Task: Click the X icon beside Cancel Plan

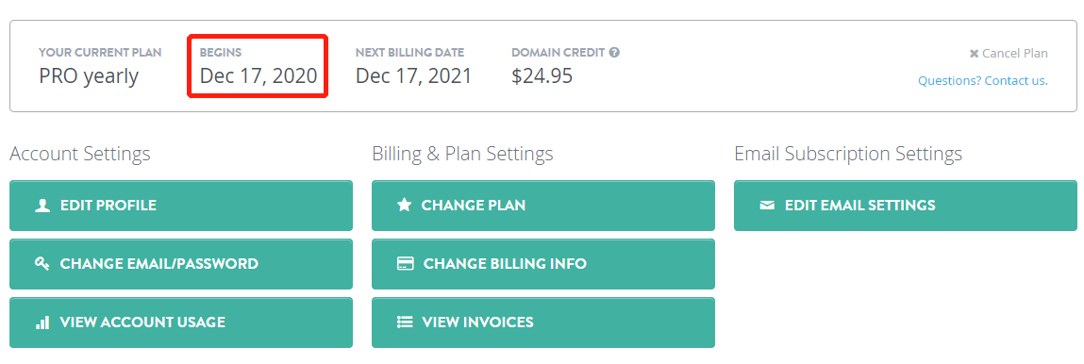Action: tap(974, 53)
